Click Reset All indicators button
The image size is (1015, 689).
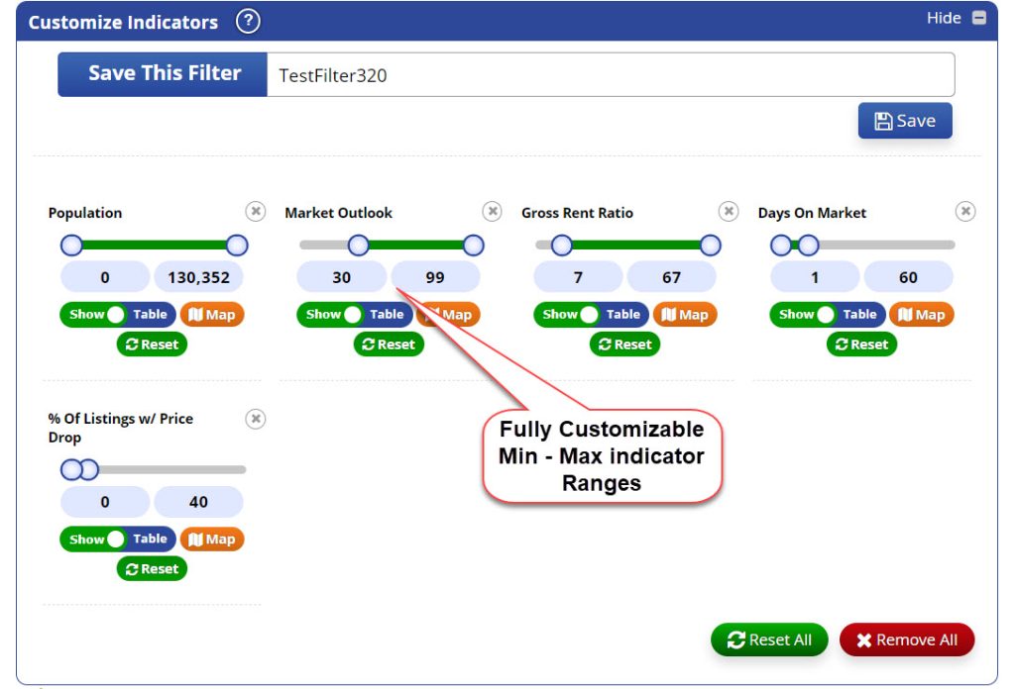pos(769,640)
